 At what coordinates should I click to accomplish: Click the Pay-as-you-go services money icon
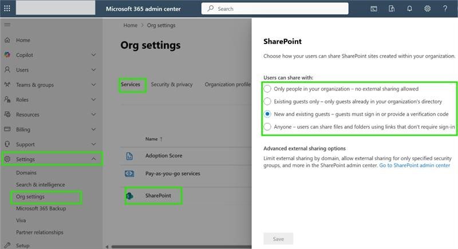coord(129,173)
